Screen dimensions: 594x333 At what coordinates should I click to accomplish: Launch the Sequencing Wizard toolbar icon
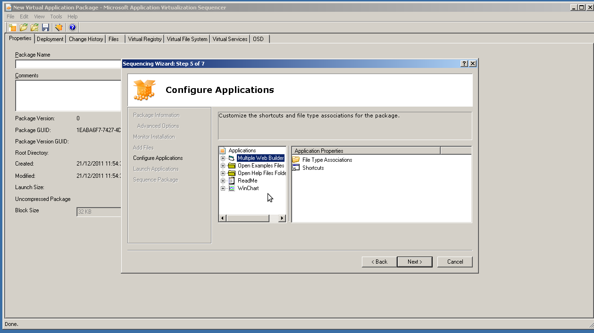[x=59, y=27]
